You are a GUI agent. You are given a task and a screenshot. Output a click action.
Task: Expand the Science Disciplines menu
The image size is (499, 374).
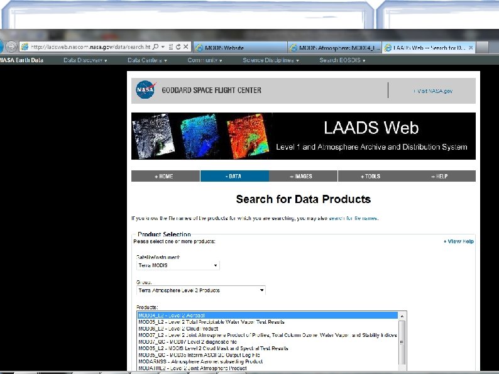270,60
